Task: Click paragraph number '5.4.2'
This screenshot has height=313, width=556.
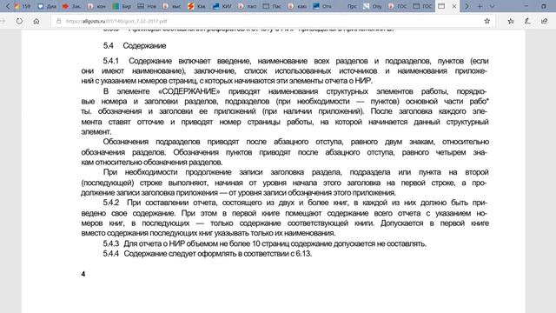Action: click(x=111, y=203)
